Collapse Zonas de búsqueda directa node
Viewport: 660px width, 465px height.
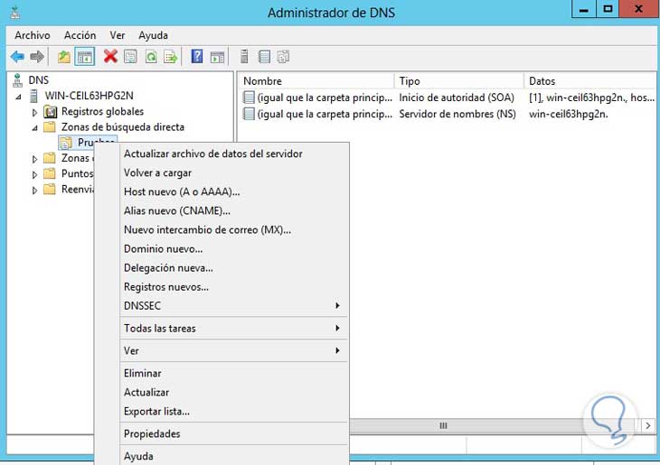pos(34,128)
